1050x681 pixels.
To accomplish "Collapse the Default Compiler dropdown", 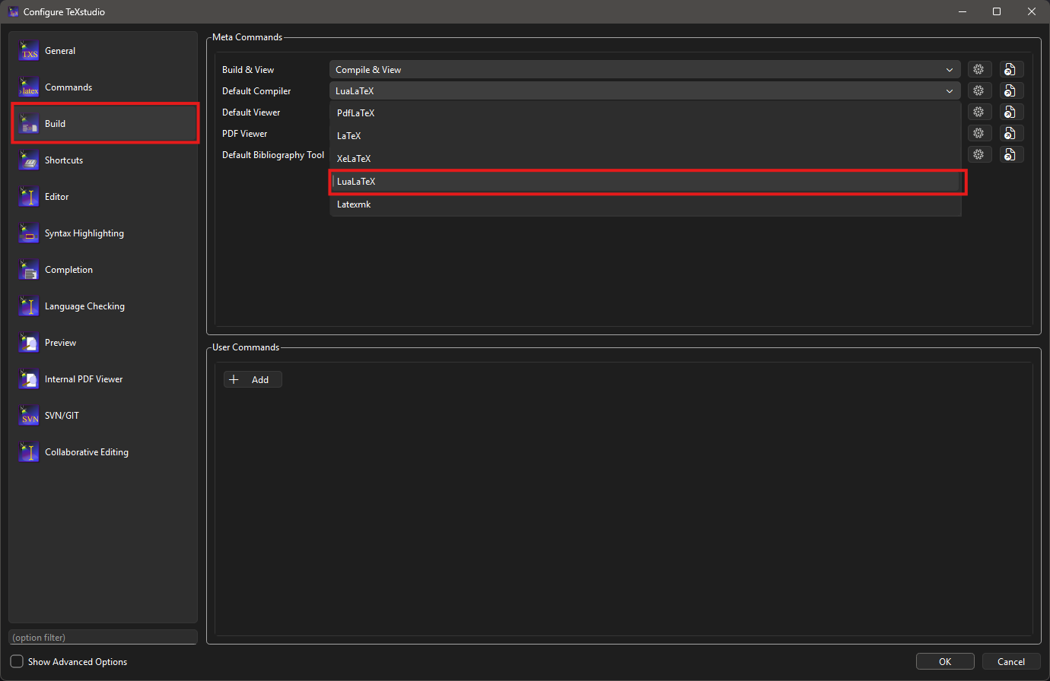I will point(949,90).
